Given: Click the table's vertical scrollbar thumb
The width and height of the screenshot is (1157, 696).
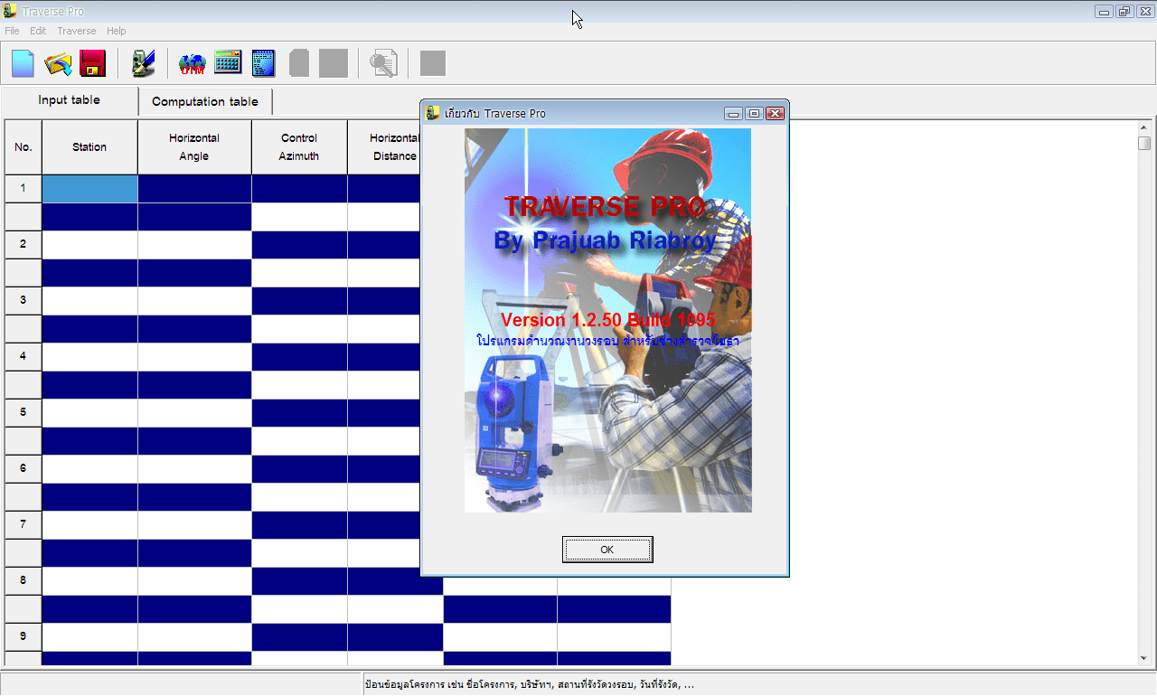Looking at the screenshot, I should [1144, 144].
